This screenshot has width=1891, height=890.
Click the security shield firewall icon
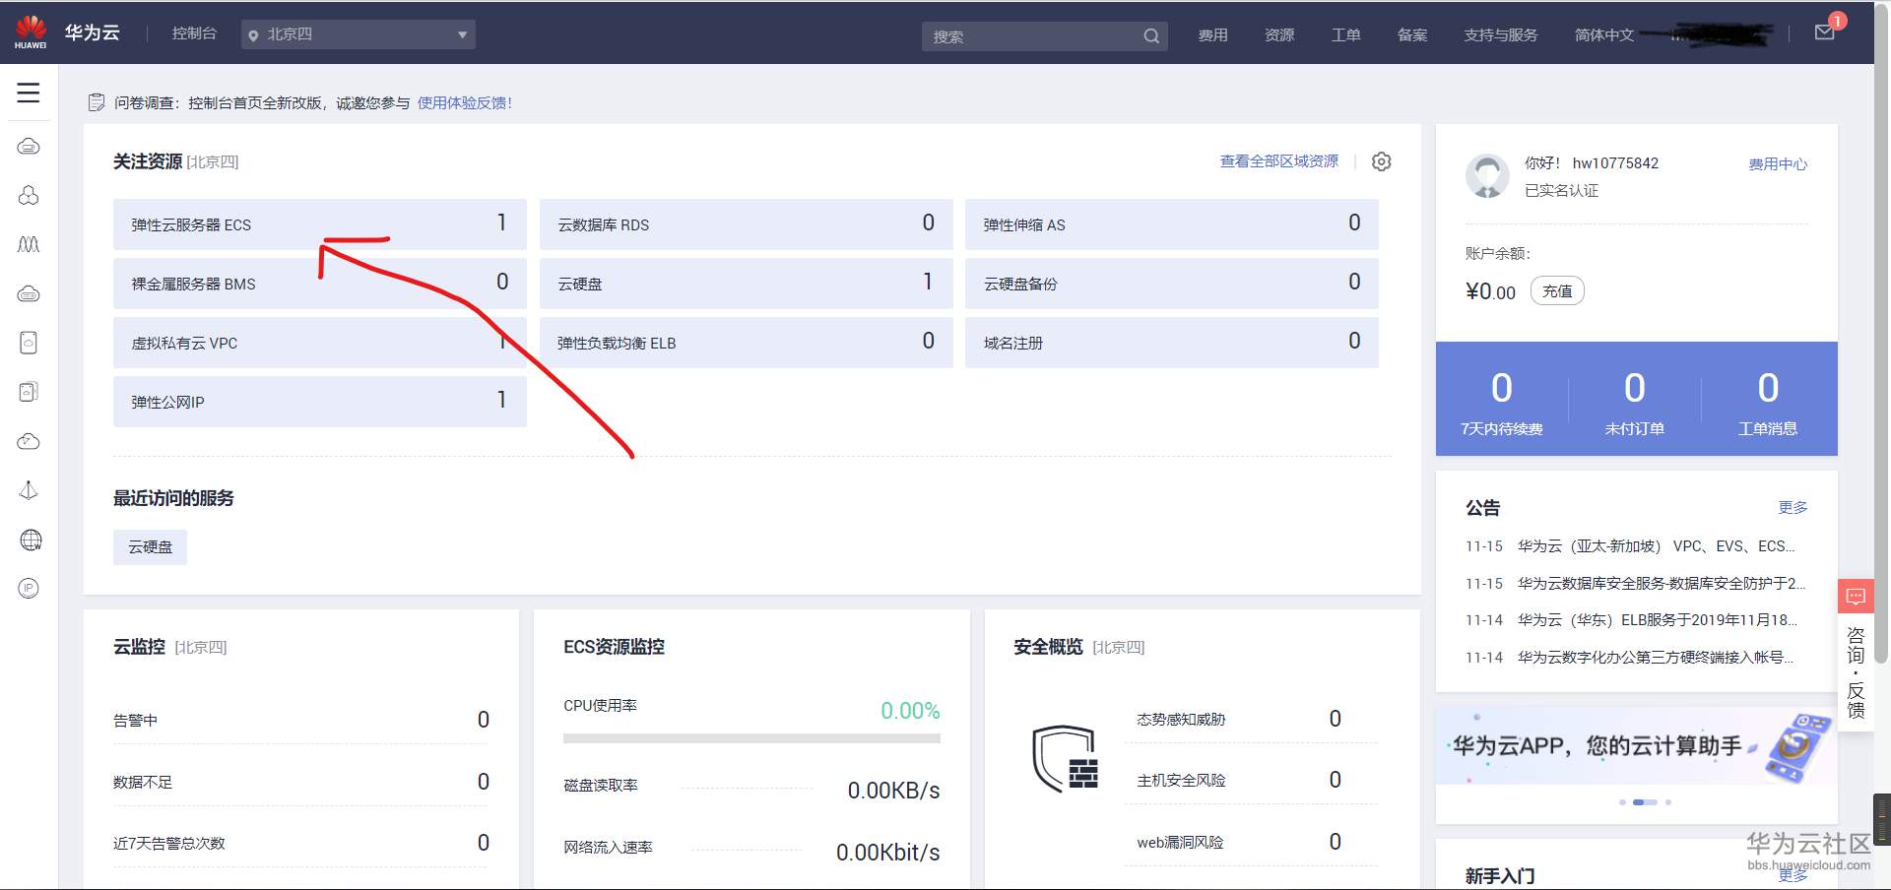click(1065, 759)
